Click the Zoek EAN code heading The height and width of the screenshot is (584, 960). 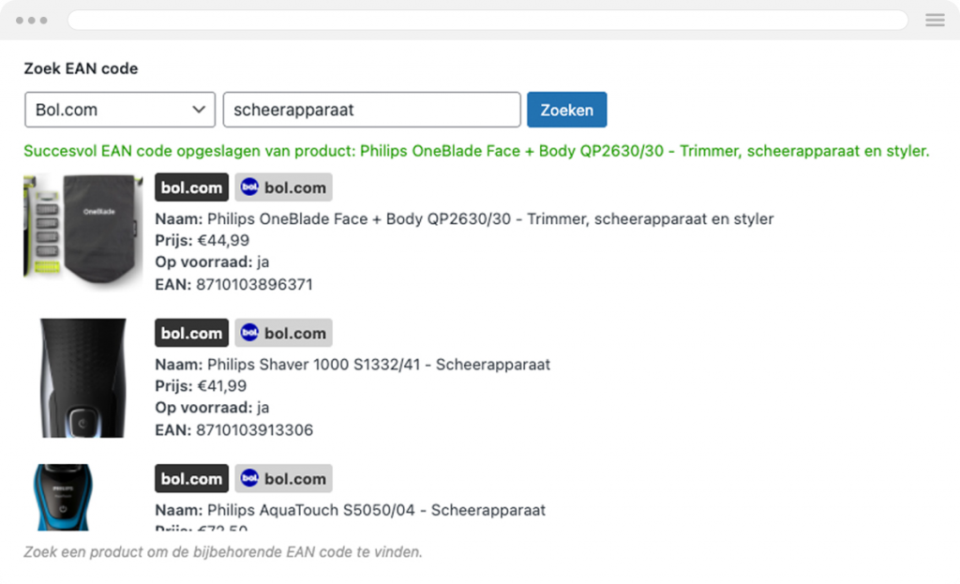(80, 68)
